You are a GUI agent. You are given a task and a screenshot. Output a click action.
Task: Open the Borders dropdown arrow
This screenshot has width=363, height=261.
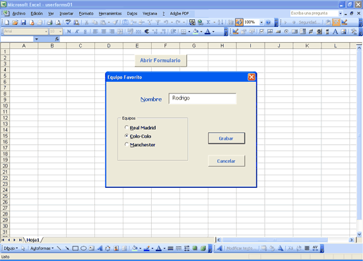189,32
